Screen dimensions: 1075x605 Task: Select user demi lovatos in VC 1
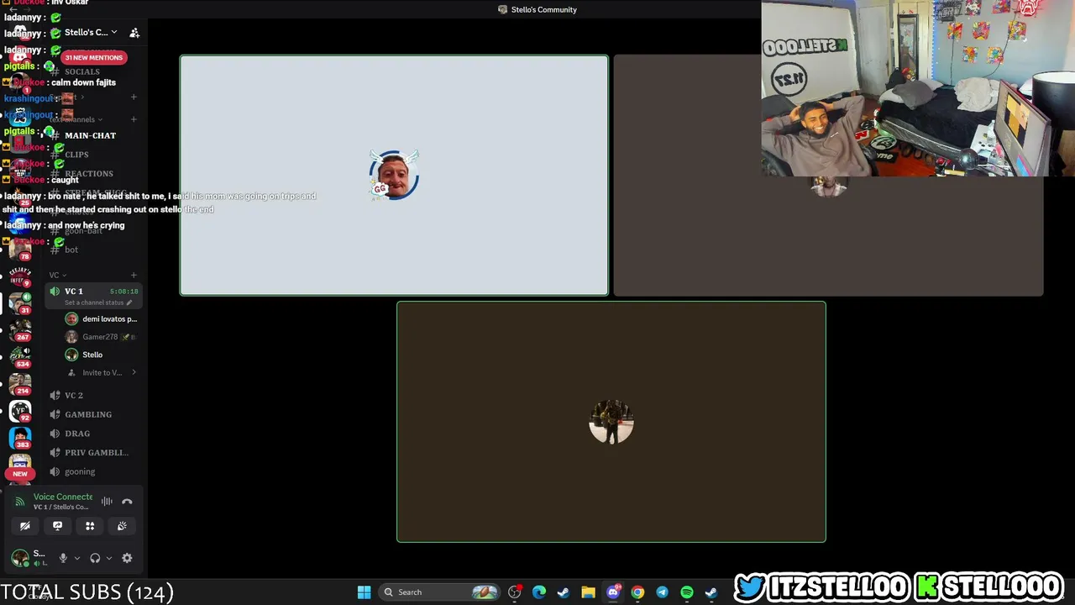[x=101, y=319]
